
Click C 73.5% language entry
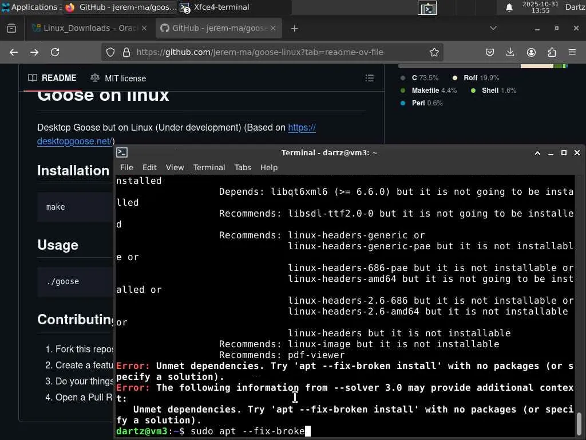coord(419,78)
